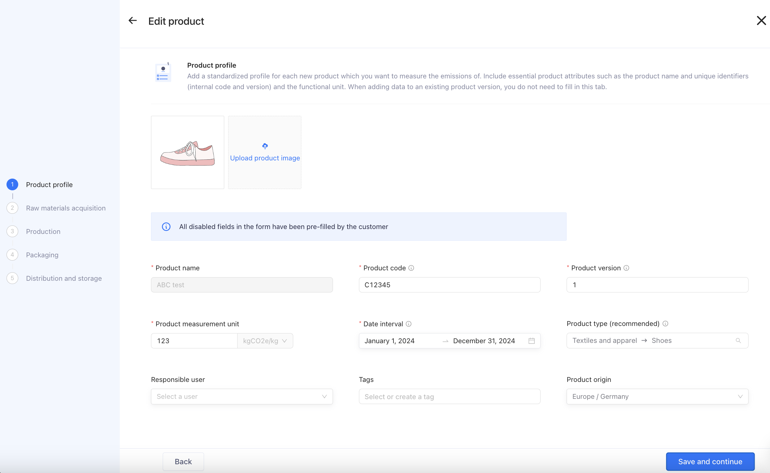Open the calendar icon in Date interval

[531, 341]
